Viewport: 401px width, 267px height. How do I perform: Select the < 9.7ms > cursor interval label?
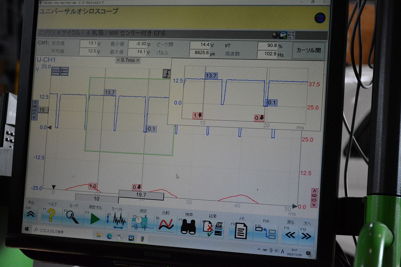click(128, 61)
